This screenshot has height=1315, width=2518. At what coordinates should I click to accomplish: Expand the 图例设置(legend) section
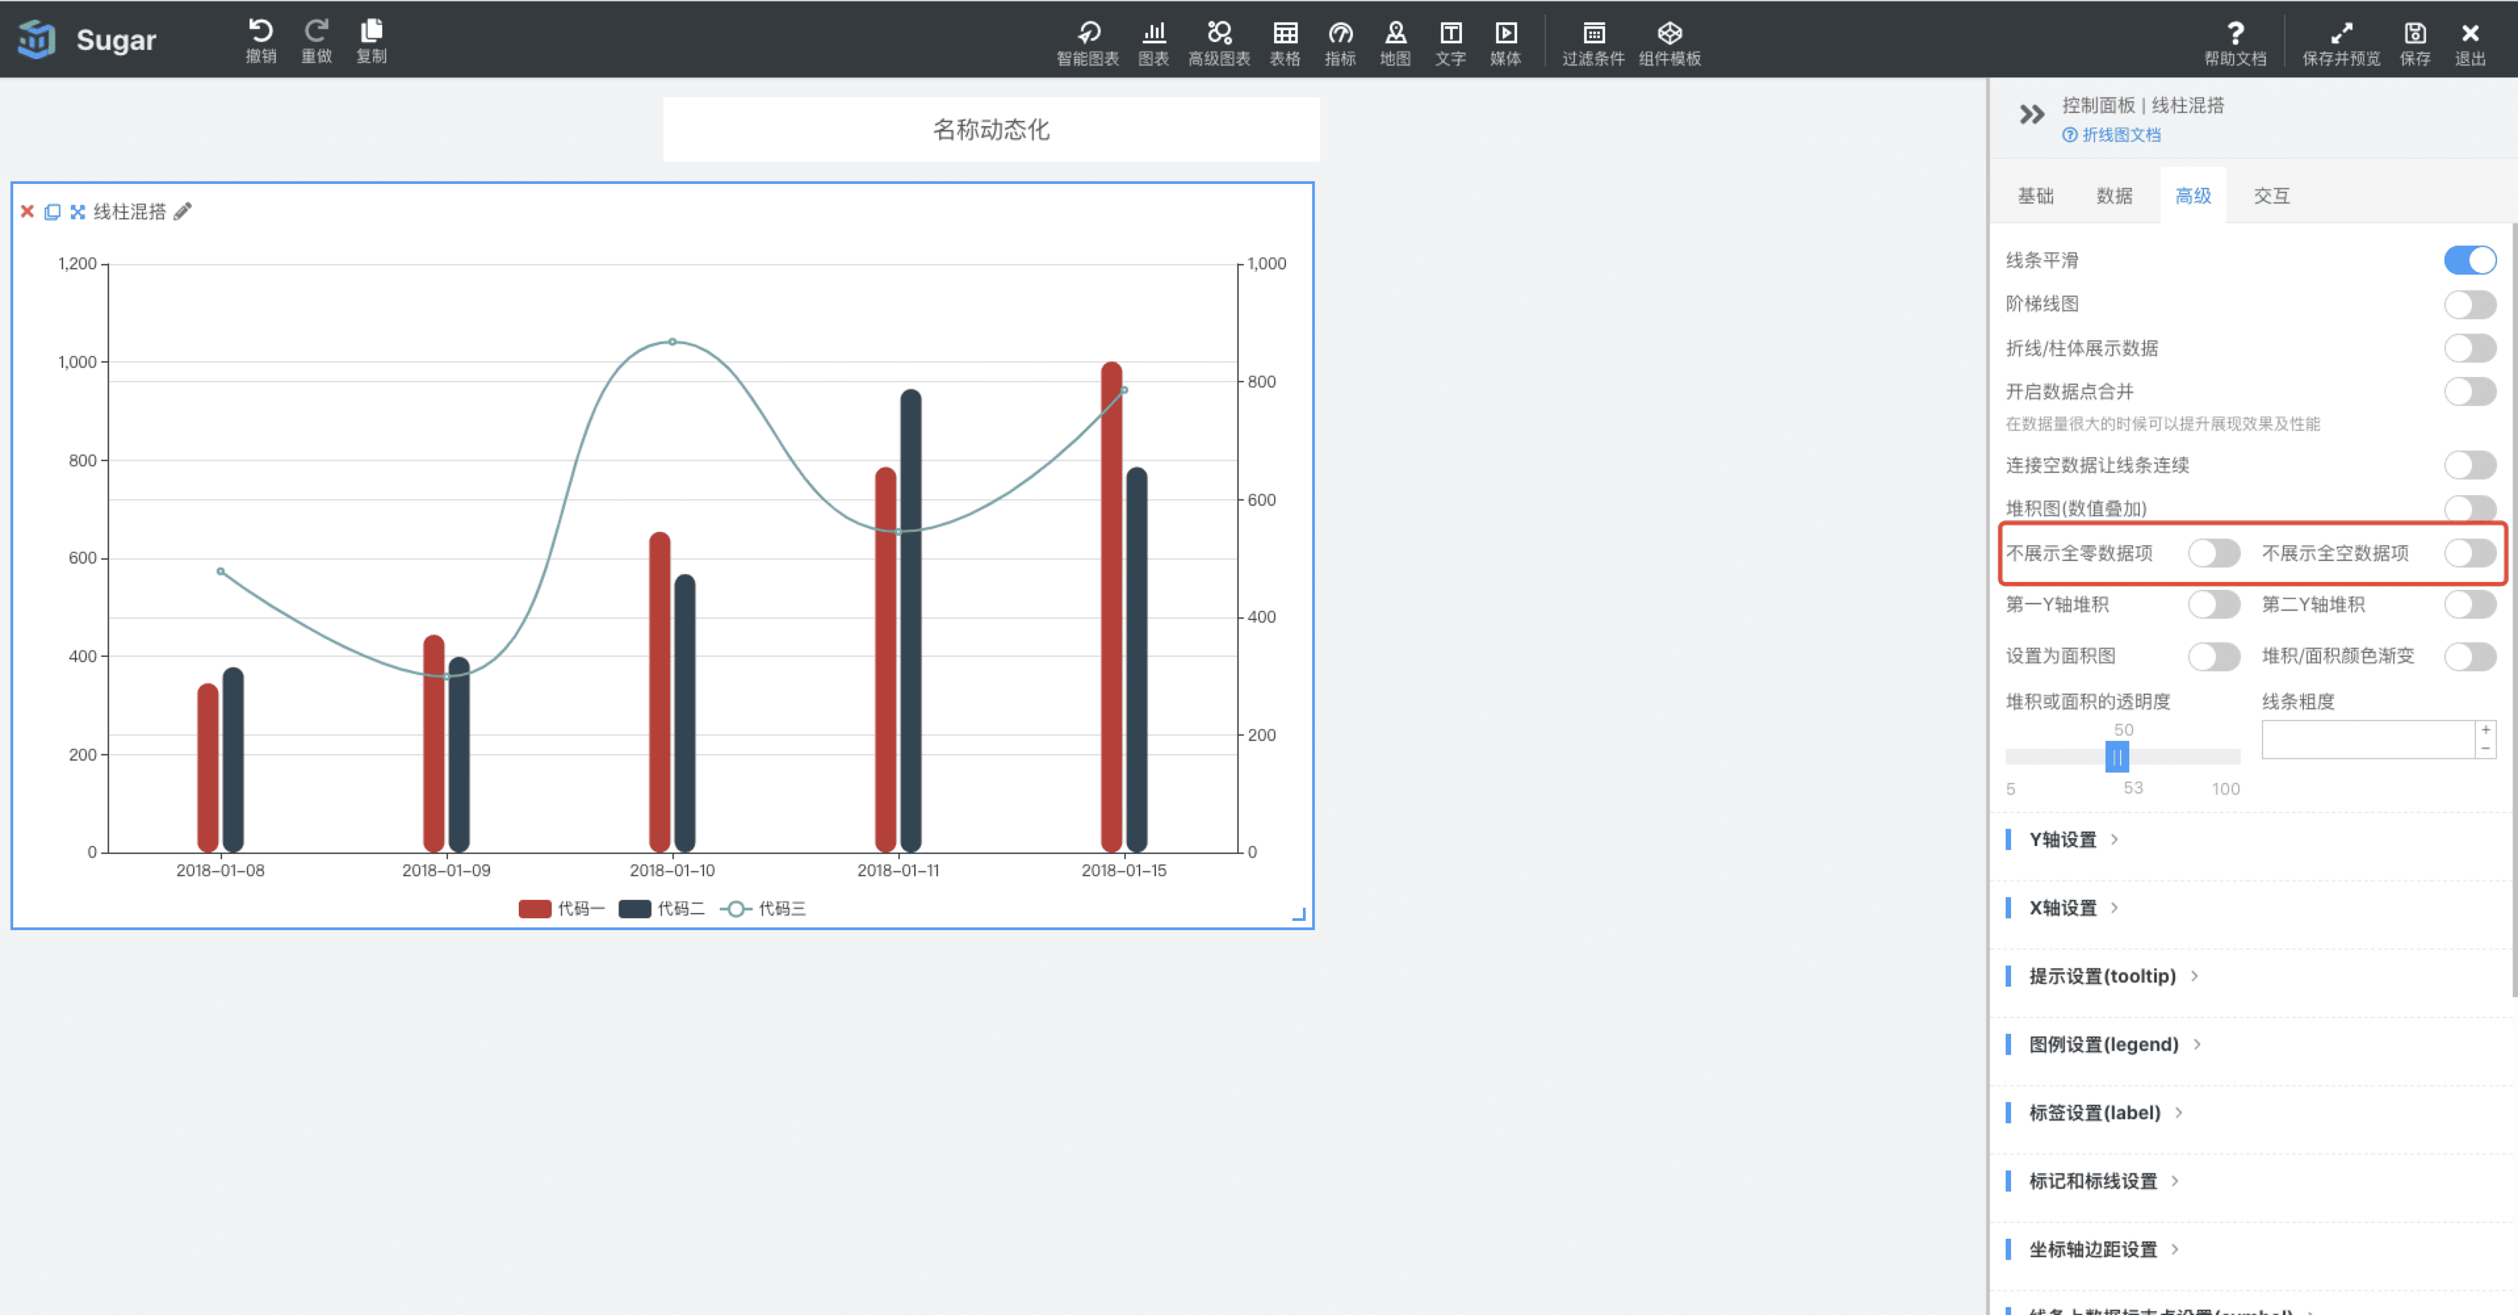(x=2102, y=1044)
